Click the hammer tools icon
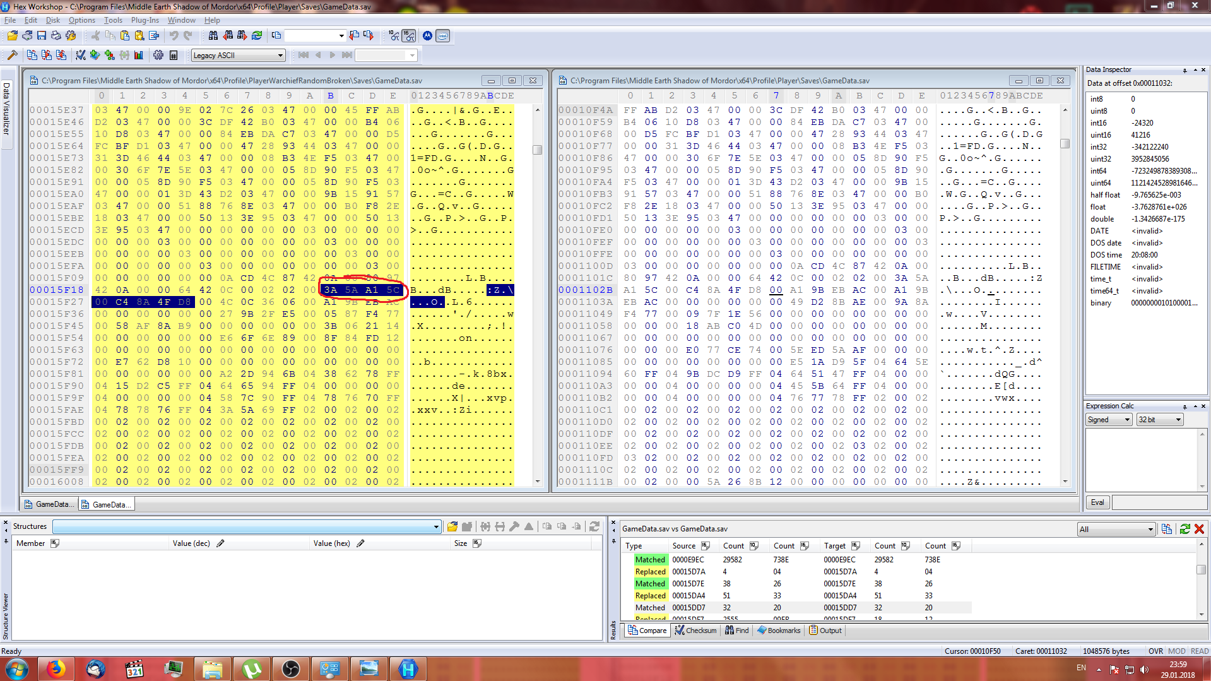 (12, 56)
